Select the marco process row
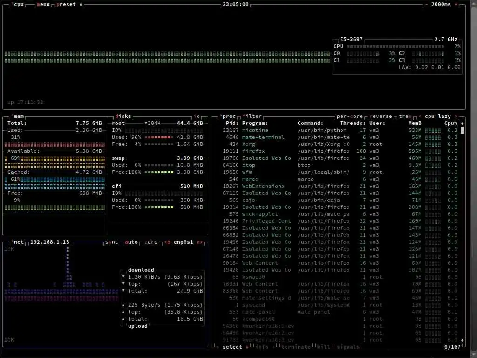The width and height of the screenshot is (477, 358). tap(337, 179)
